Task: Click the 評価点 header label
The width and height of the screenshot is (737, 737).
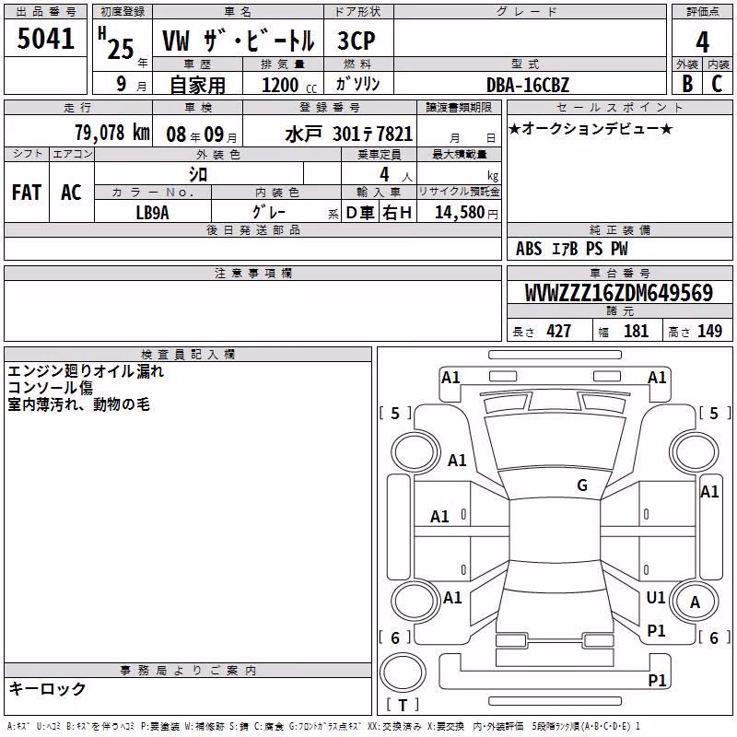Action: (x=702, y=12)
